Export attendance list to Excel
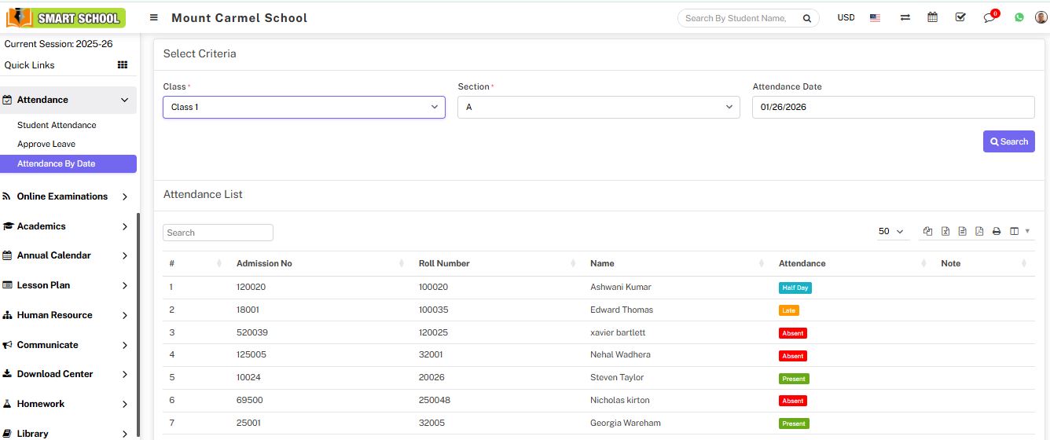Viewport: 1050px width, 440px height. 945,231
